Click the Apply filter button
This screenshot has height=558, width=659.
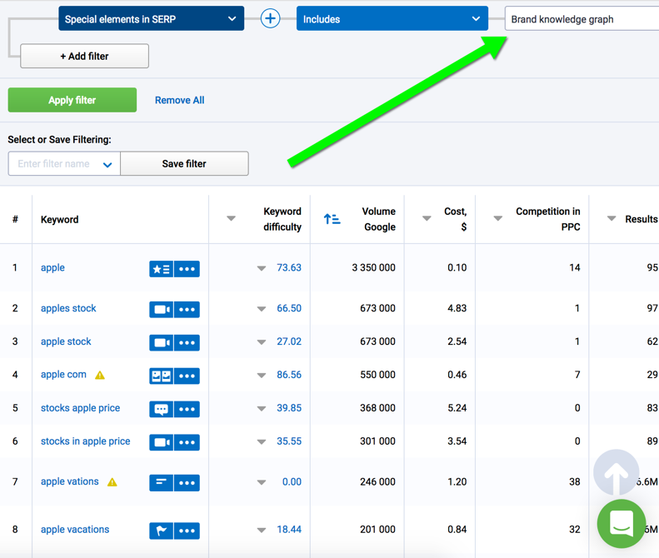pos(72,100)
